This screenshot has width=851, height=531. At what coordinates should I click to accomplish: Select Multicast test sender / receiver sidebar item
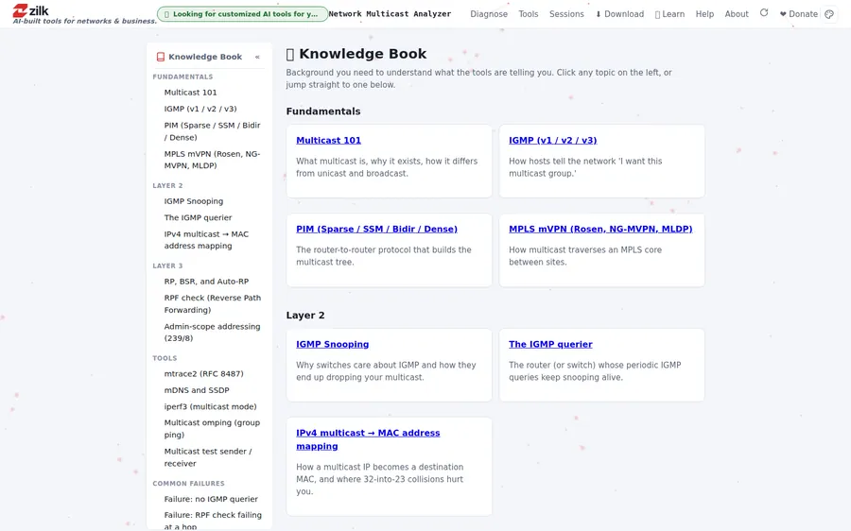(208, 457)
